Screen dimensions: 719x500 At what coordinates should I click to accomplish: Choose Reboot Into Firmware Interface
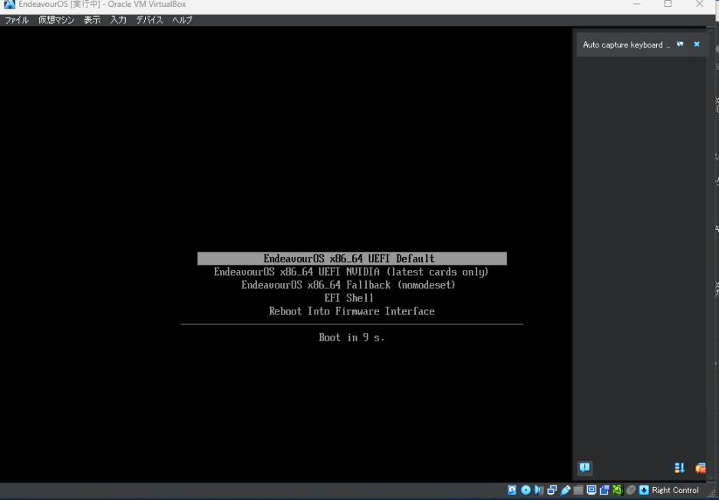pos(351,311)
